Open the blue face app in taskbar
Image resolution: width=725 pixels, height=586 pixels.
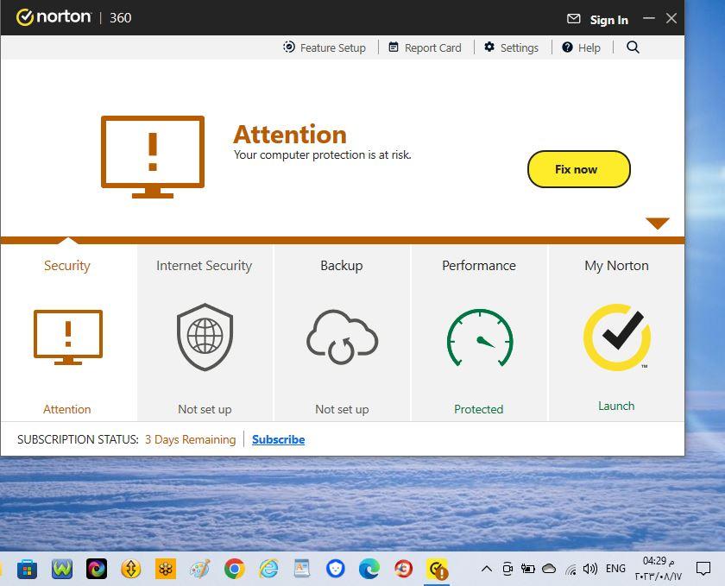pyautogui.click(x=335, y=569)
